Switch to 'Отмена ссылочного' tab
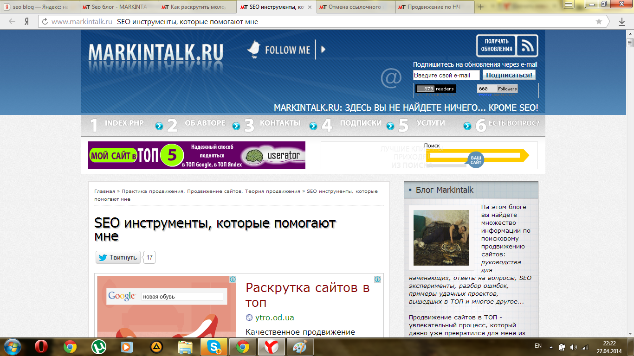The image size is (634, 356). pyautogui.click(x=356, y=7)
